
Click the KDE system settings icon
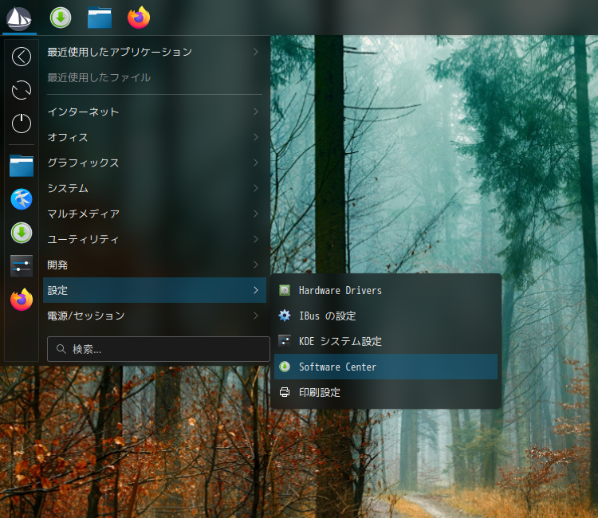click(285, 341)
